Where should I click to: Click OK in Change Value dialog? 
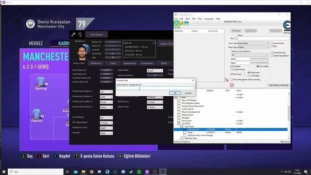175,93
